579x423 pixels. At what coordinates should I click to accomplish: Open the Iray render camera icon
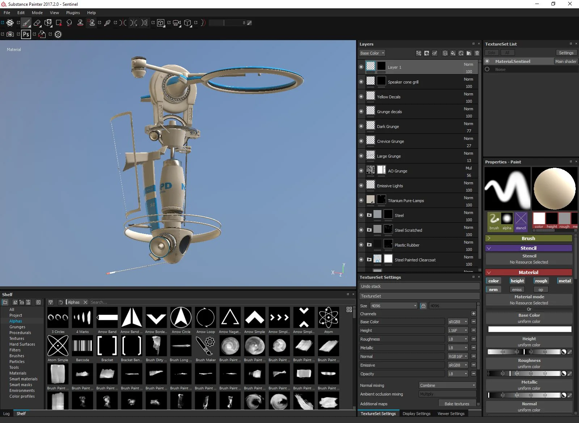tap(10, 34)
